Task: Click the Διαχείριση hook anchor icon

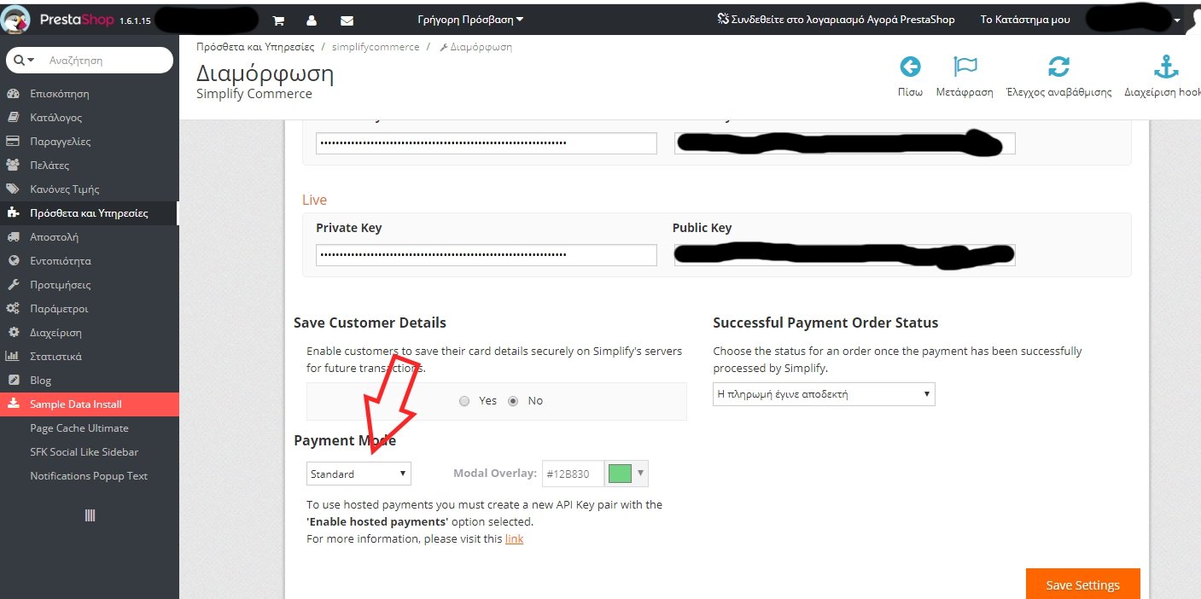Action: click(1166, 66)
